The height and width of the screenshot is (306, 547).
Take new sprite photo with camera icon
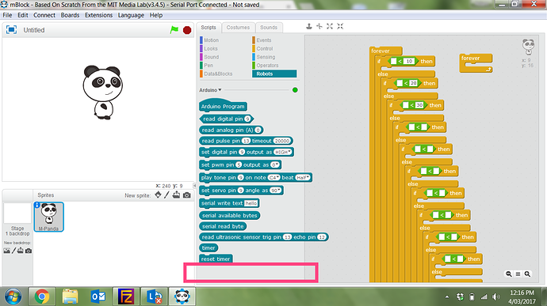coord(187,195)
